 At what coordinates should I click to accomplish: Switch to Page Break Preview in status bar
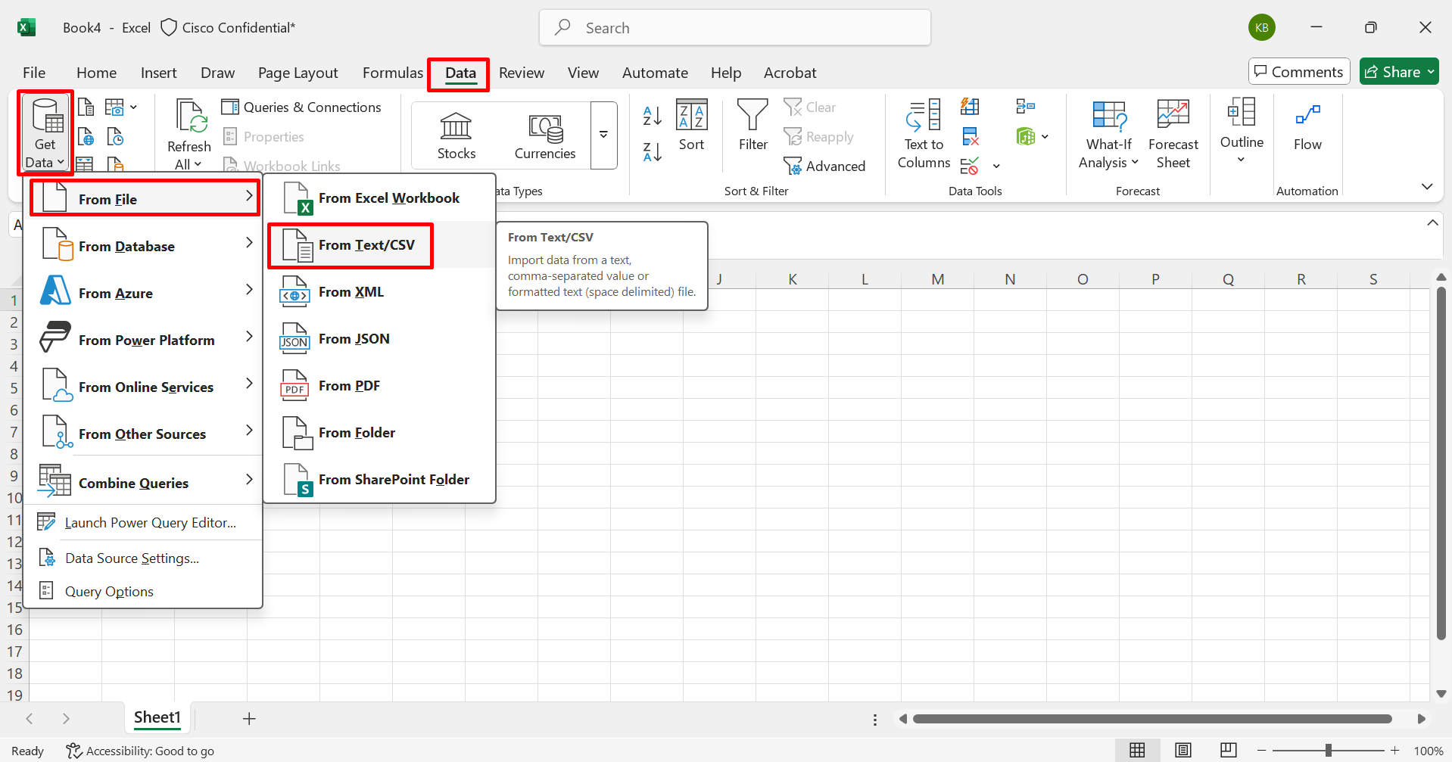[1228, 750]
